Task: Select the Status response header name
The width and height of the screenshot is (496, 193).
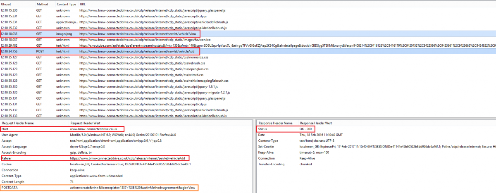Action: 263,129
